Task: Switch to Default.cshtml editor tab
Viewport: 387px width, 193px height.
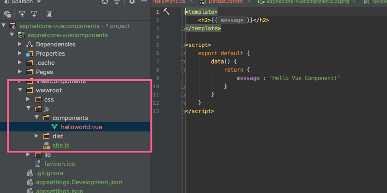Action: (226, 1)
